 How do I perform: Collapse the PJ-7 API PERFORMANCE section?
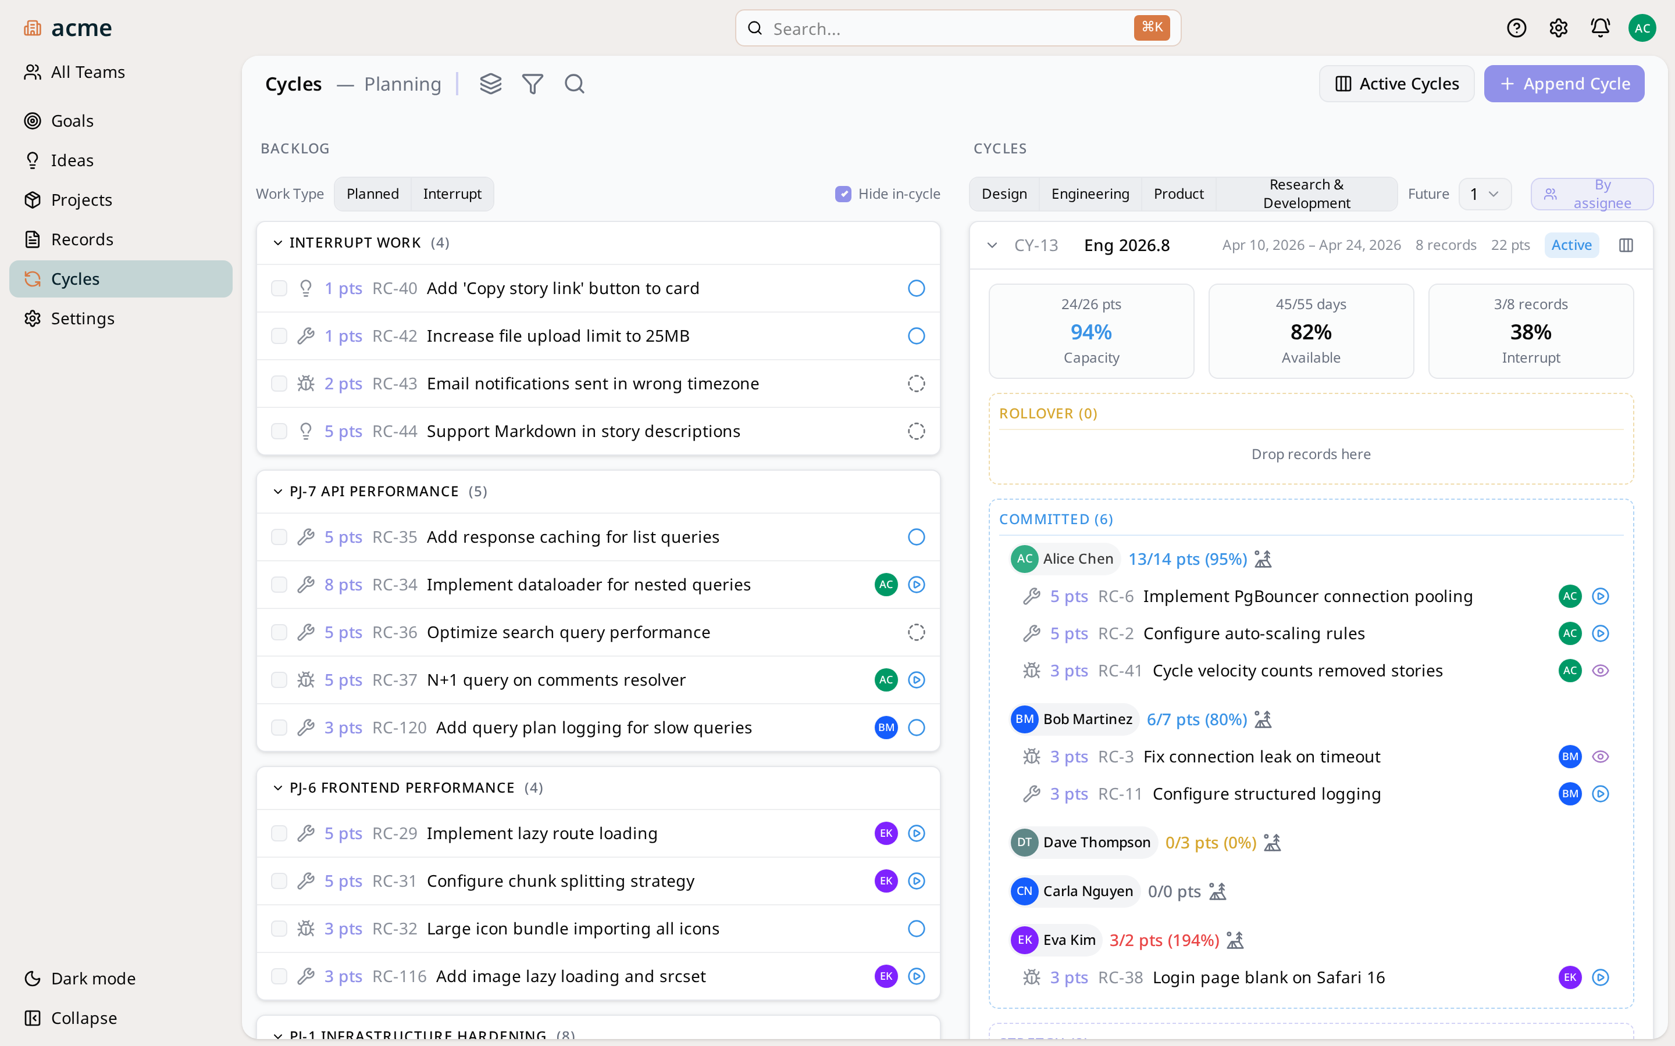(x=277, y=491)
